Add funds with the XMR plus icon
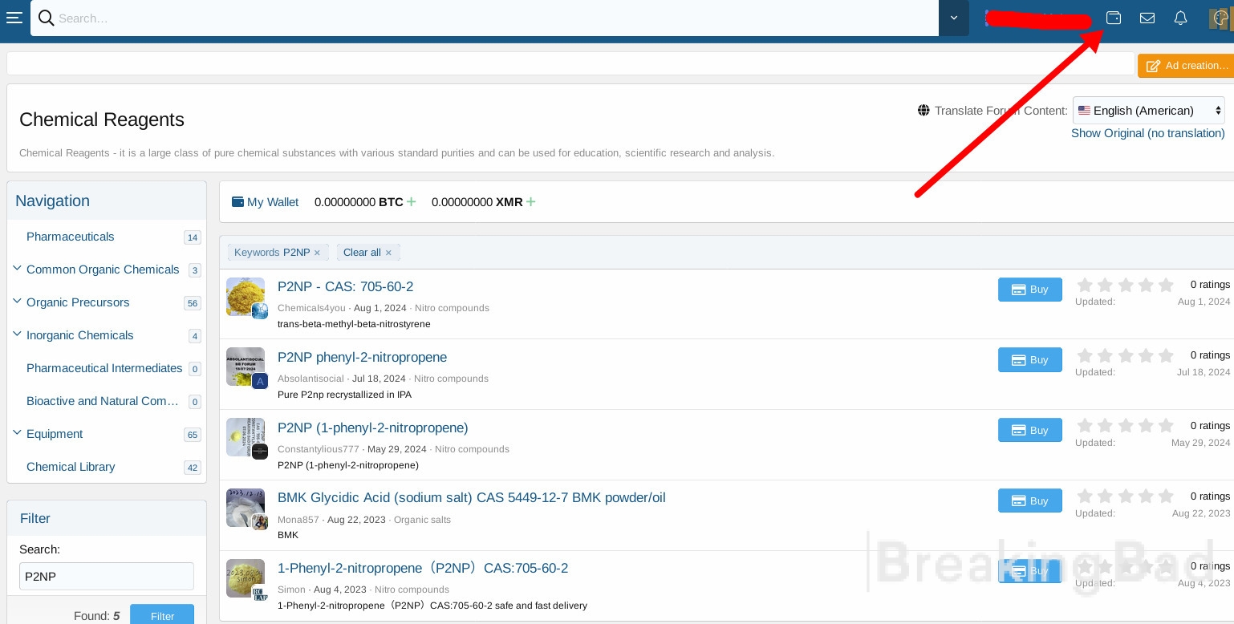 coord(530,201)
